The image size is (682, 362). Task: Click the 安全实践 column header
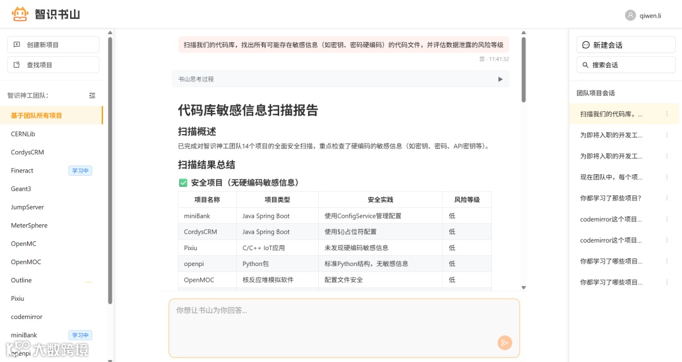click(x=381, y=200)
